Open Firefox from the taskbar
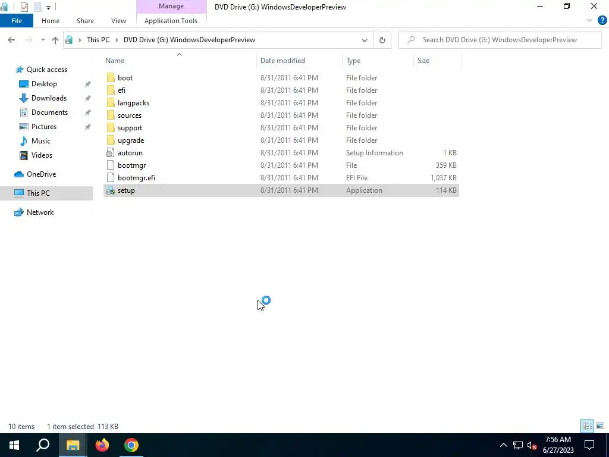Image resolution: width=609 pixels, height=457 pixels. click(x=102, y=445)
